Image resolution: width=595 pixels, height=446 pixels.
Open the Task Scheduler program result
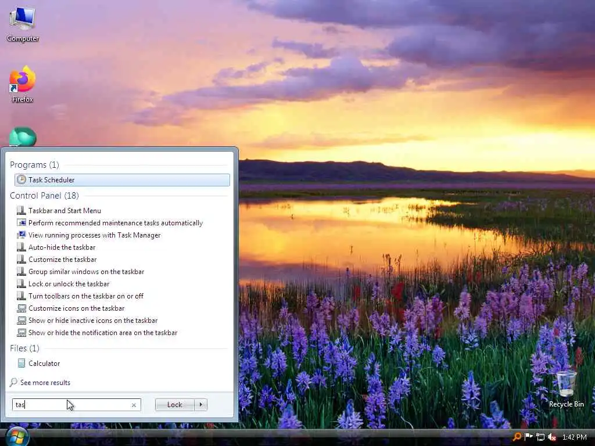coord(122,180)
